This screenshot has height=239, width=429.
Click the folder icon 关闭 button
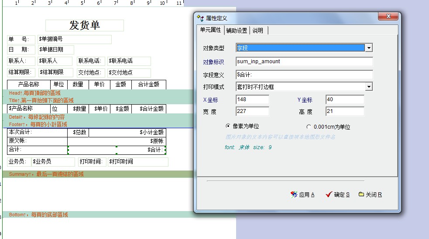click(370, 195)
